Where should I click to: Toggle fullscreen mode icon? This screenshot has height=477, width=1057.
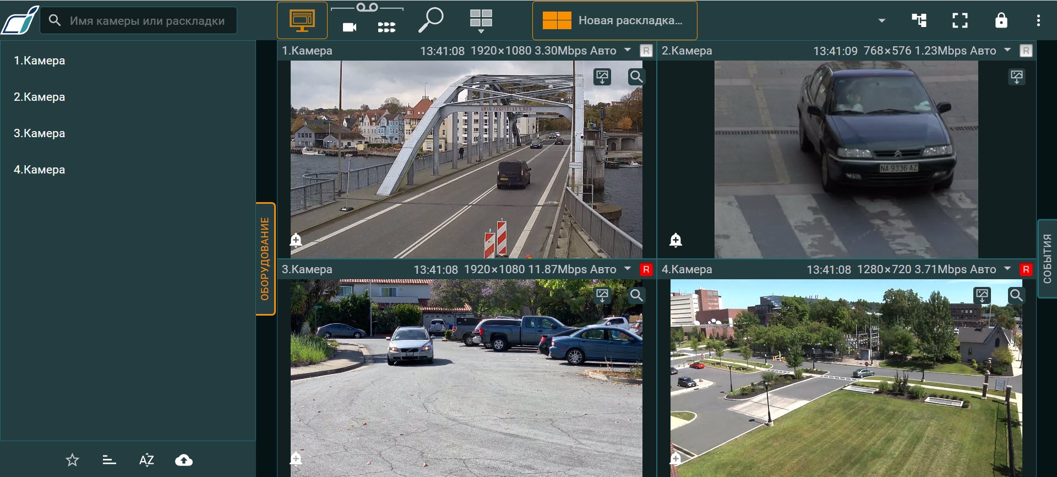(x=960, y=20)
